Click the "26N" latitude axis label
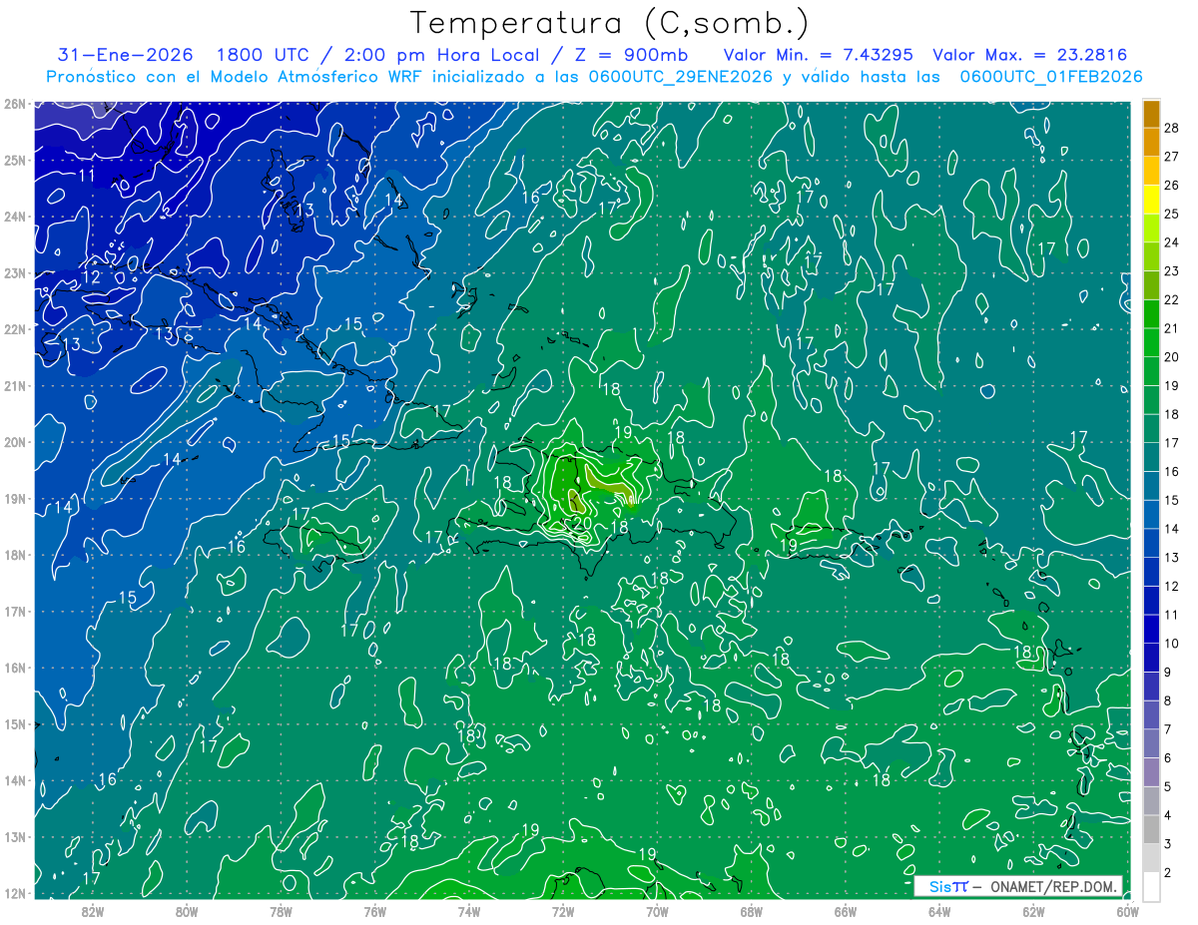The height and width of the screenshot is (925, 1198). click(14, 103)
